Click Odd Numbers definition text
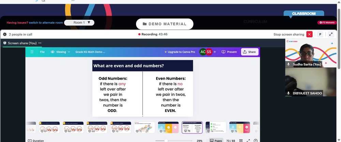This screenshot has height=142, width=341. (x=113, y=94)
